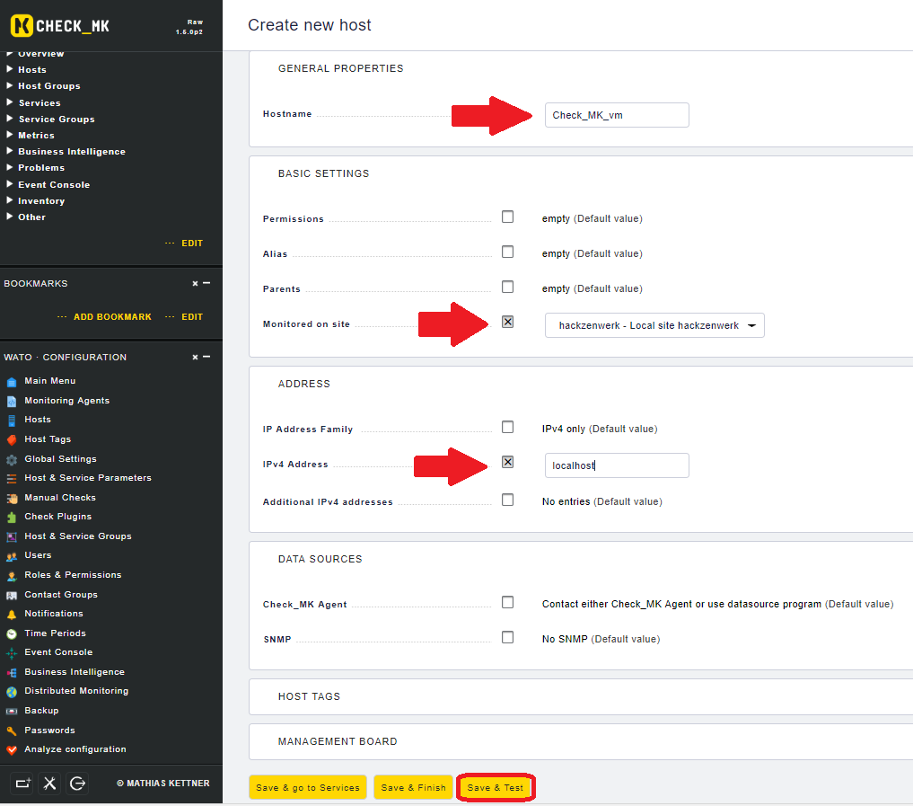Tick the SNMP checkbox
Screen dimensions: 913x806
507,638
